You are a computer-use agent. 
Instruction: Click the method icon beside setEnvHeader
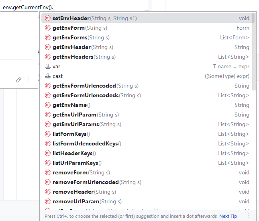click(48, 18)
